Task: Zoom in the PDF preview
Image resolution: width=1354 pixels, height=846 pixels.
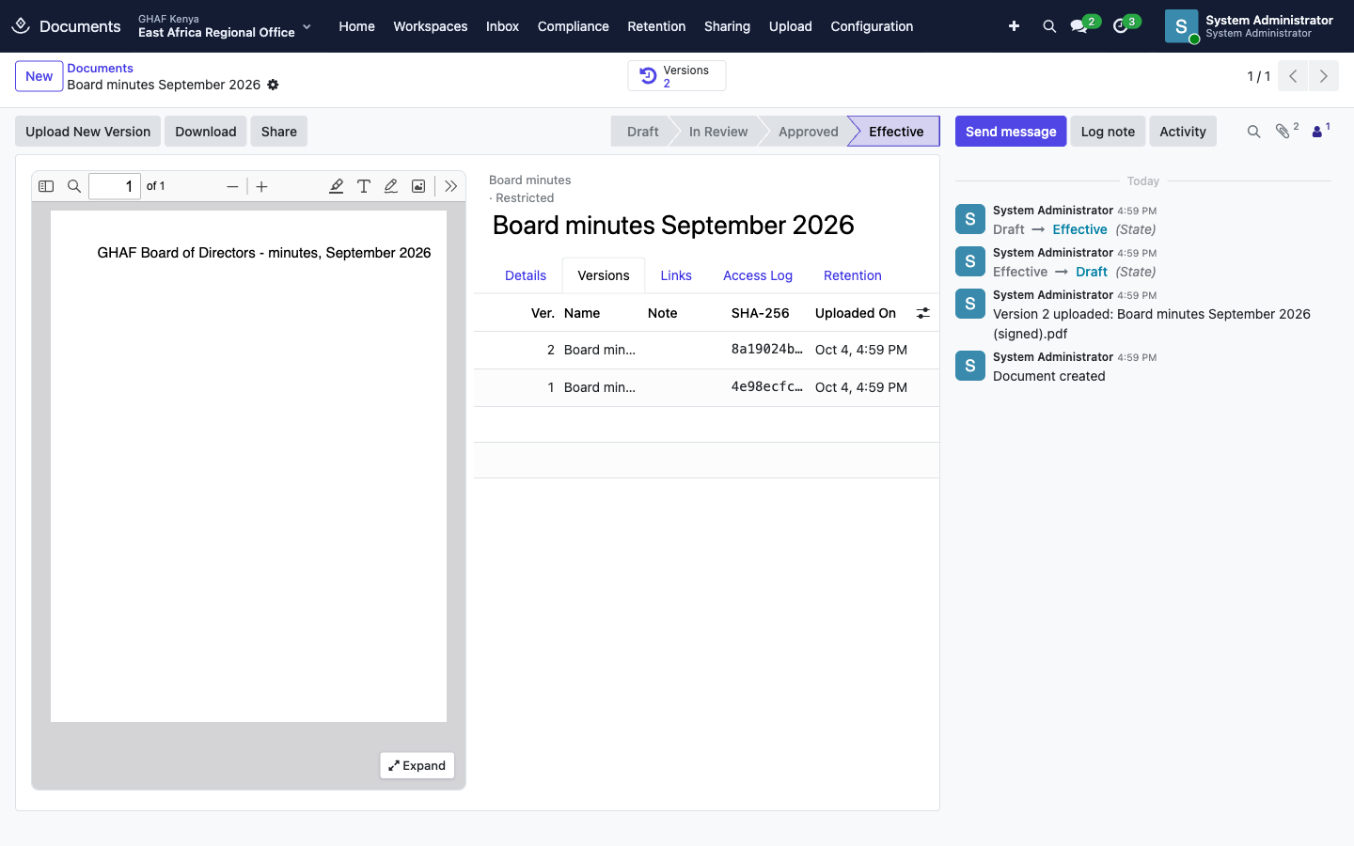Action: point(262,186)
